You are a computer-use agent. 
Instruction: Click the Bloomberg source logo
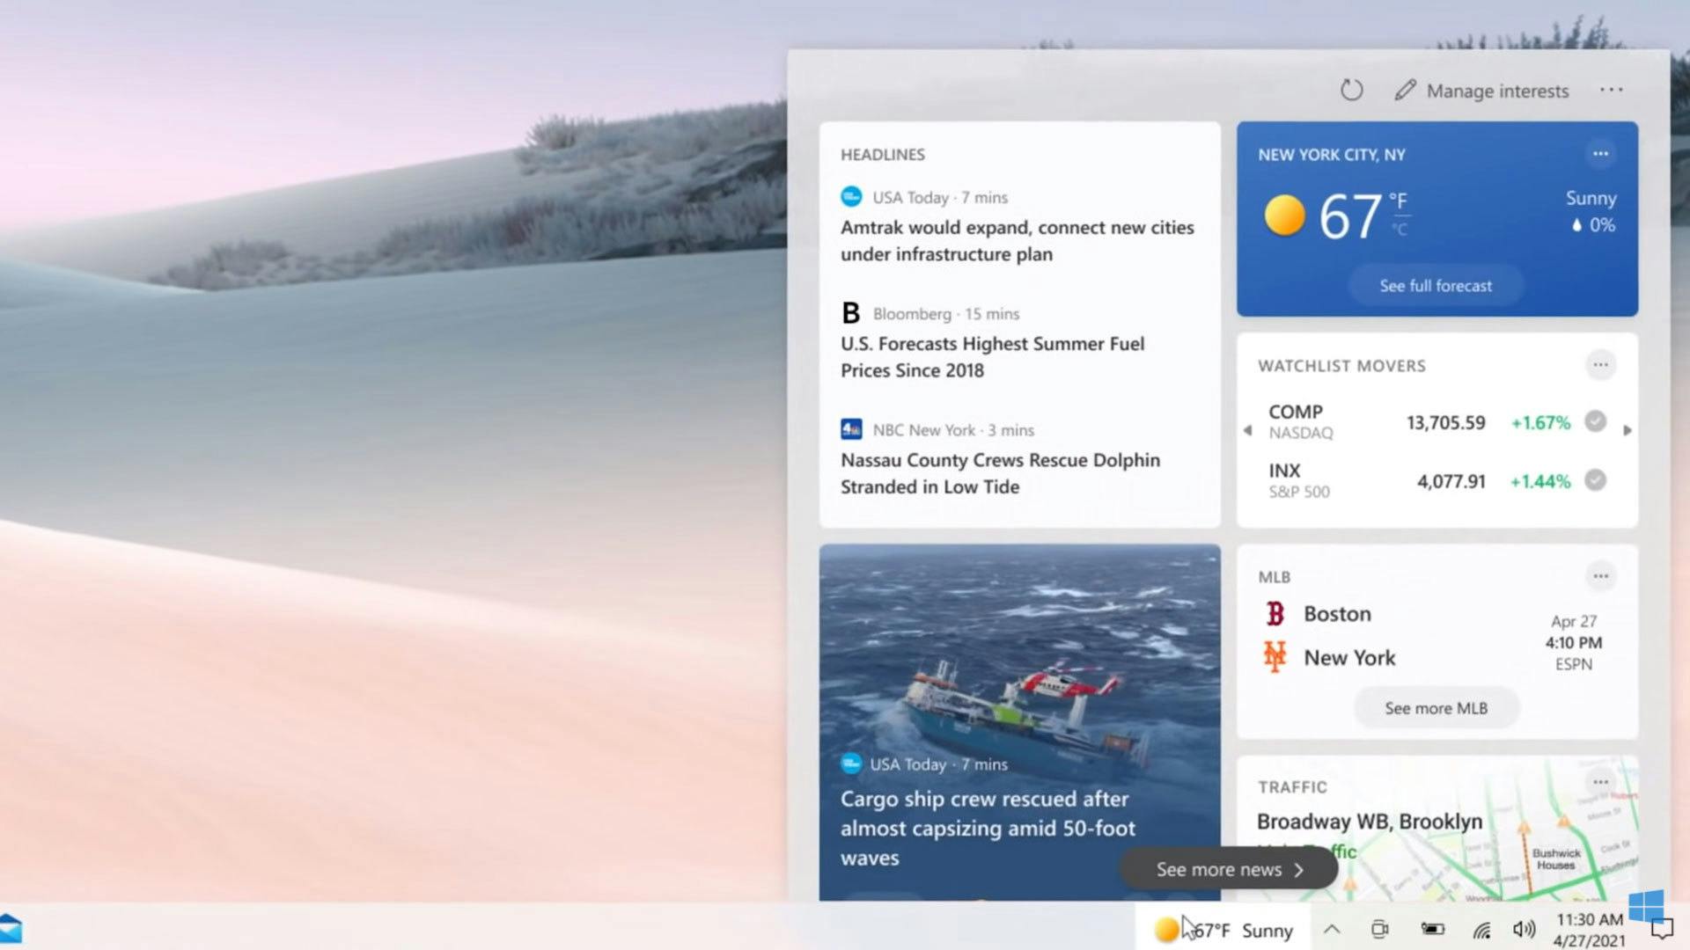click(x=849, y=313)
